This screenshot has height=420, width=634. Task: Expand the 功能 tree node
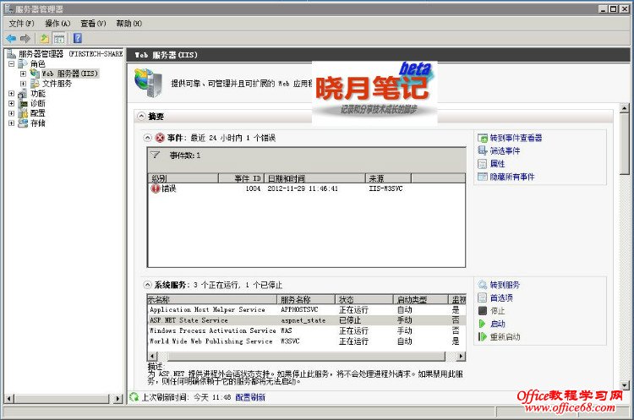coord(11,94)
